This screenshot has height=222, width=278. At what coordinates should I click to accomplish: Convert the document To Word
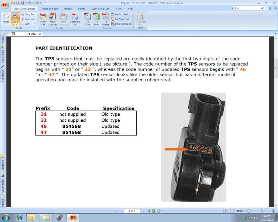pyautogui.click(x=87, y=19)
